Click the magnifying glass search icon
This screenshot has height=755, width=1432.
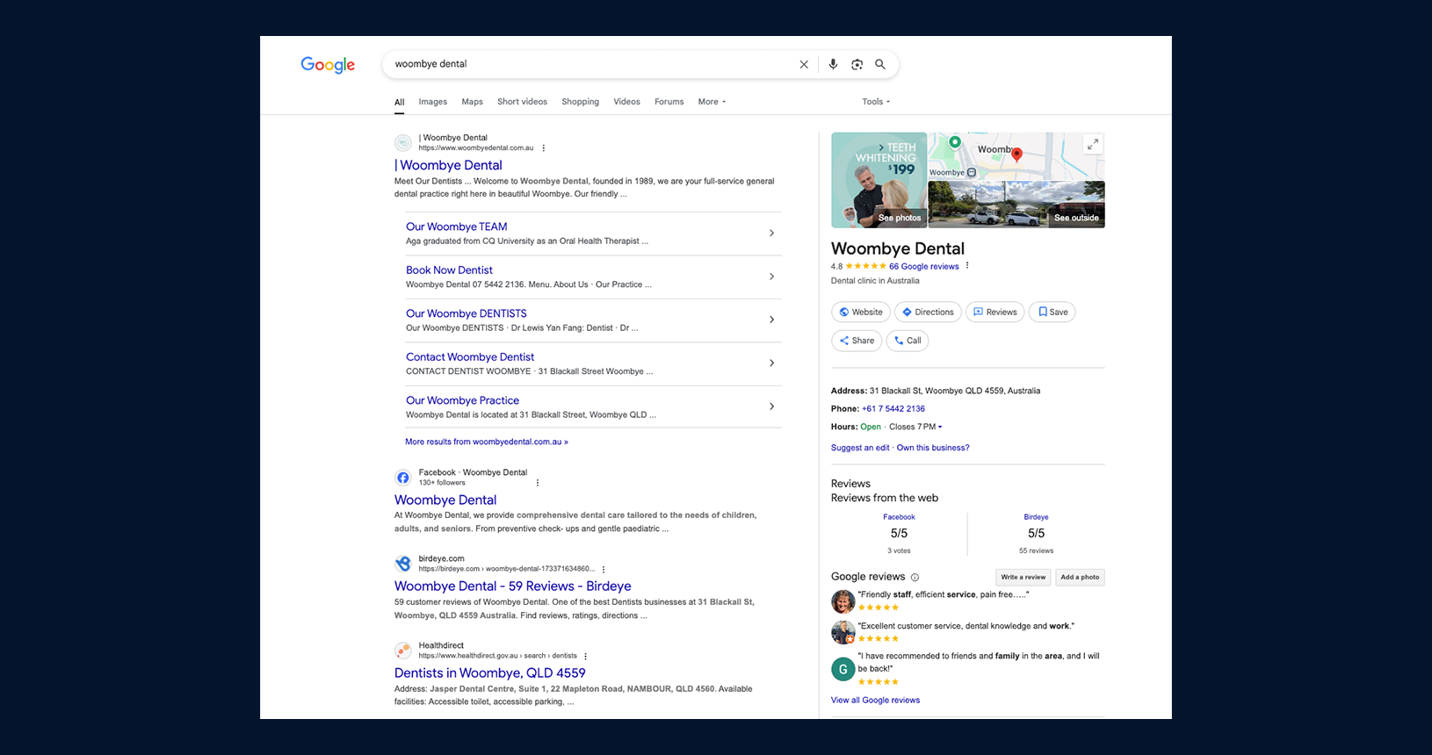[x=880, y=64]
